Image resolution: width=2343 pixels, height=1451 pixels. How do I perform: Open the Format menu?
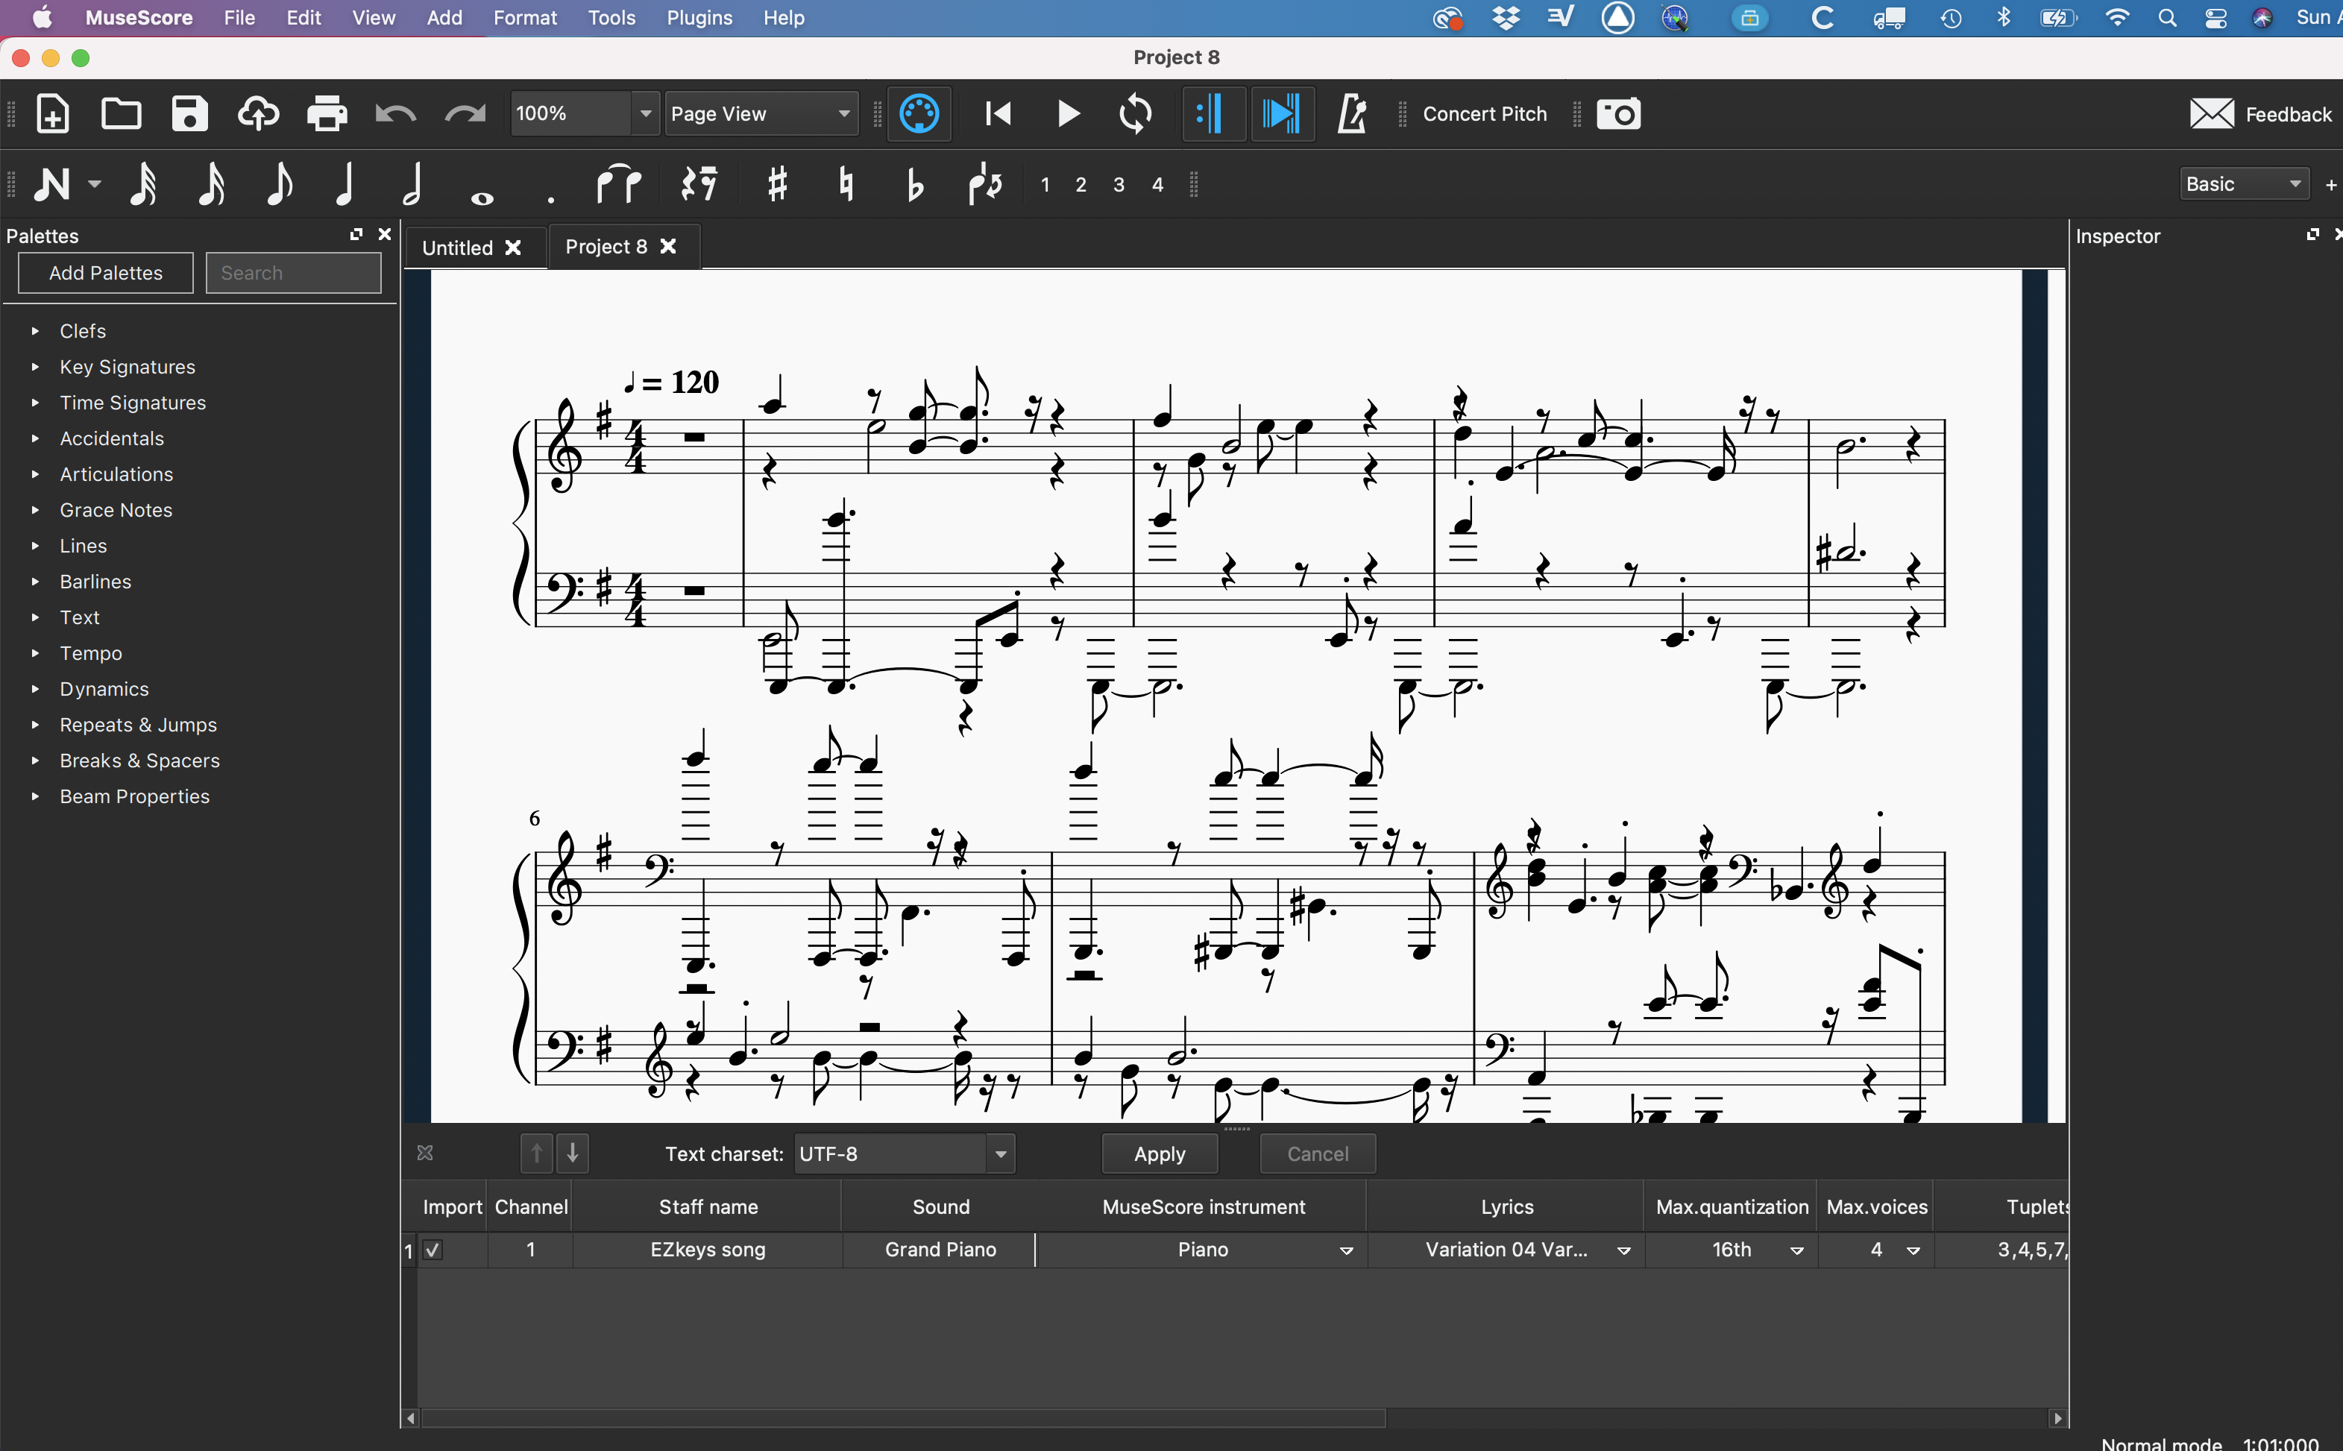click(x=525, y=17)
